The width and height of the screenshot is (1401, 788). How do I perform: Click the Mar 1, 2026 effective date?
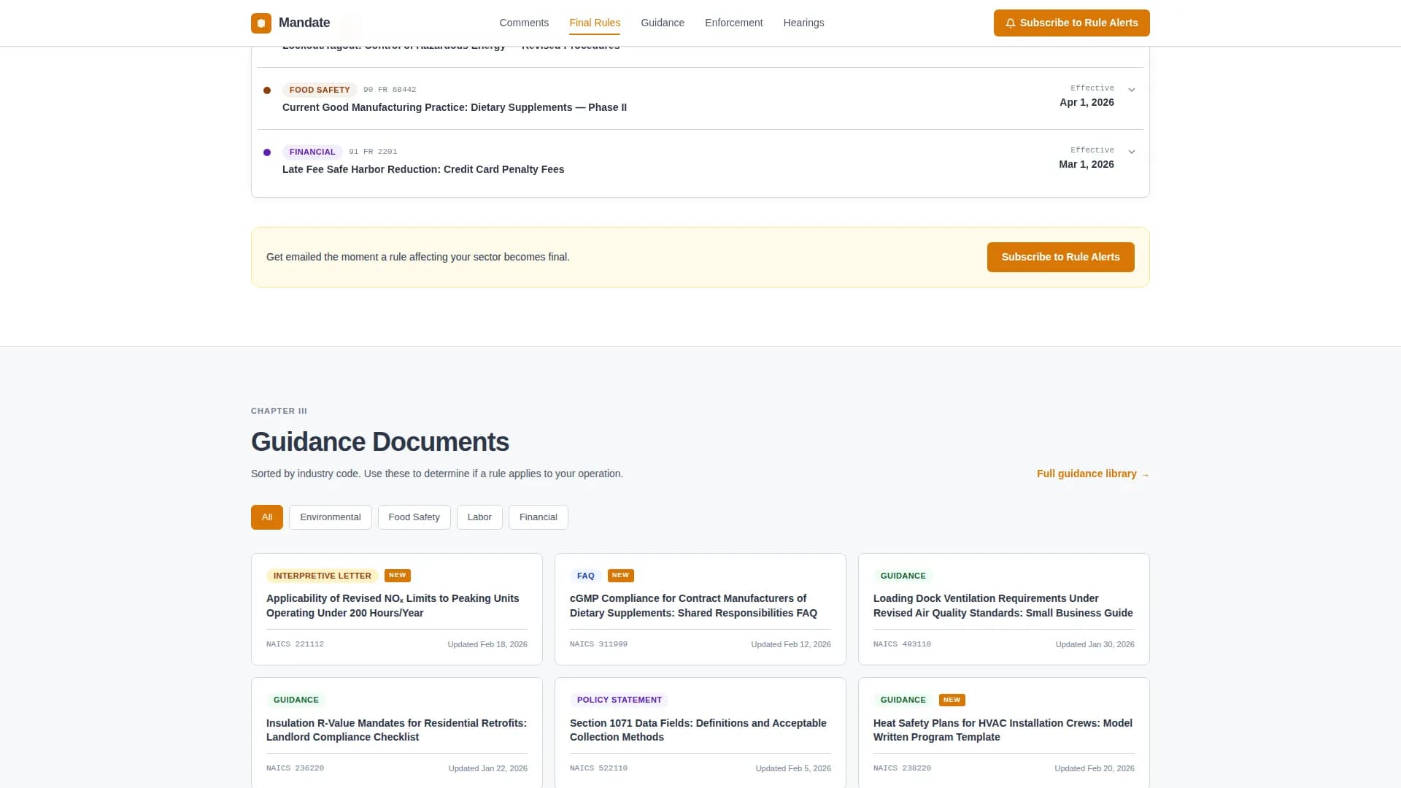tap(1087, 164)
